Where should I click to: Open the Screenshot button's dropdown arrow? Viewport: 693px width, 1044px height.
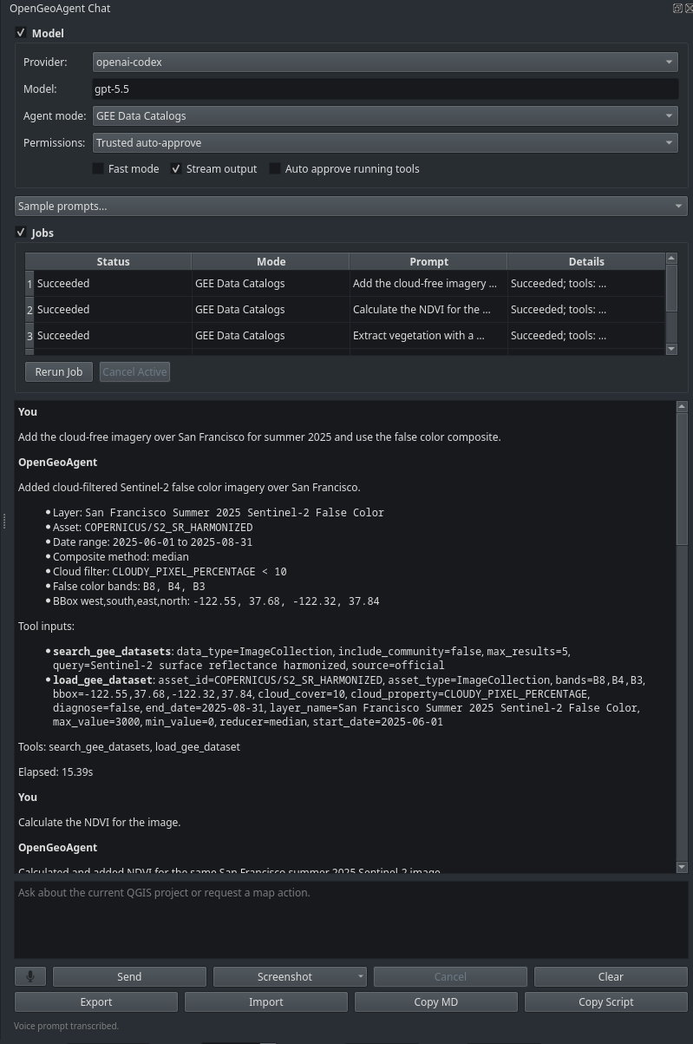[361, 976]
